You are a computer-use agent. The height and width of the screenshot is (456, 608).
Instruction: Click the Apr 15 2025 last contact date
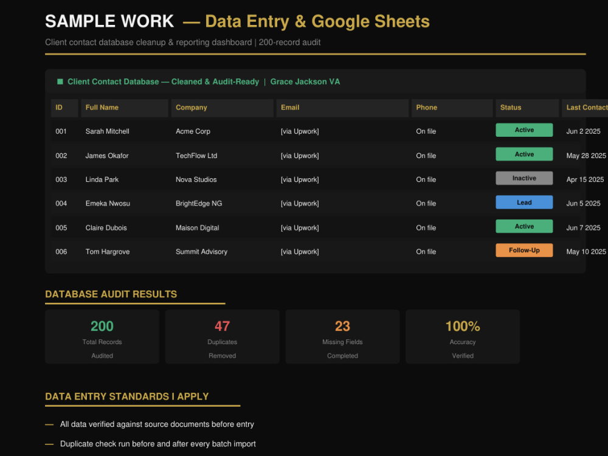click(585, 179)
